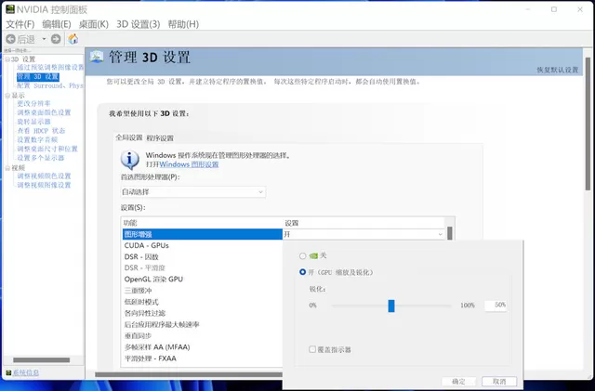Collapse the 视频 tree node
Image resolution: width=595 pixels, height=391 pixels.
(7, 168)
